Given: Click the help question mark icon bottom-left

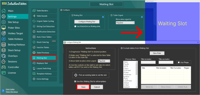Looking at the screenshot, I should click(3, 91).
